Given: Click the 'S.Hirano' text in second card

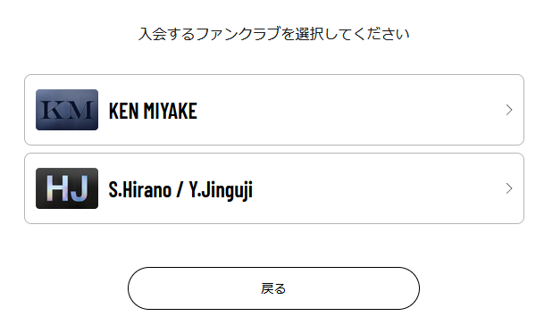Looking at the screenshot, I should 140,189.
